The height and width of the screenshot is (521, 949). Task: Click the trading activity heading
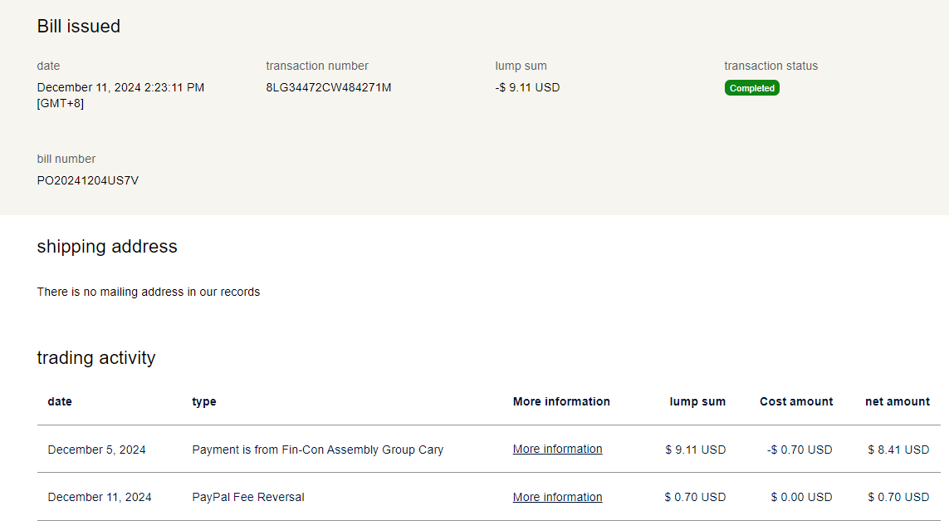tap(96, 358)
